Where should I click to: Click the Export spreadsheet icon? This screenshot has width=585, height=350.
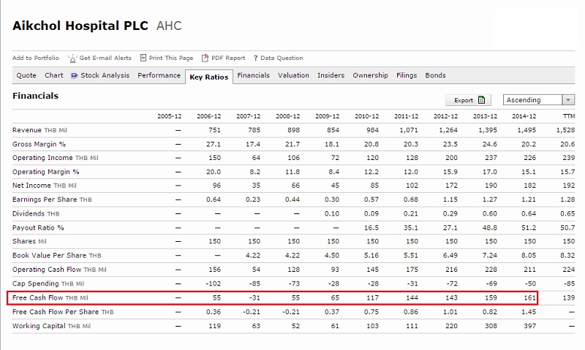coord(482,100)
